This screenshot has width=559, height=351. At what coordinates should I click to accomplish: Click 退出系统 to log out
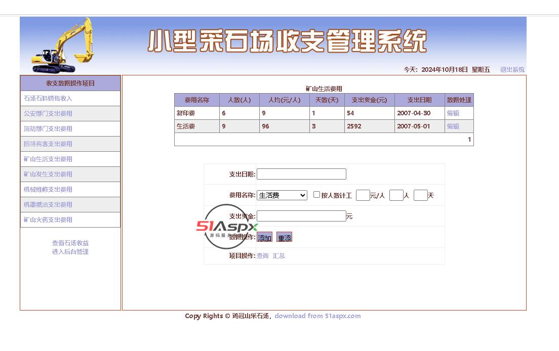click(512, 70)
